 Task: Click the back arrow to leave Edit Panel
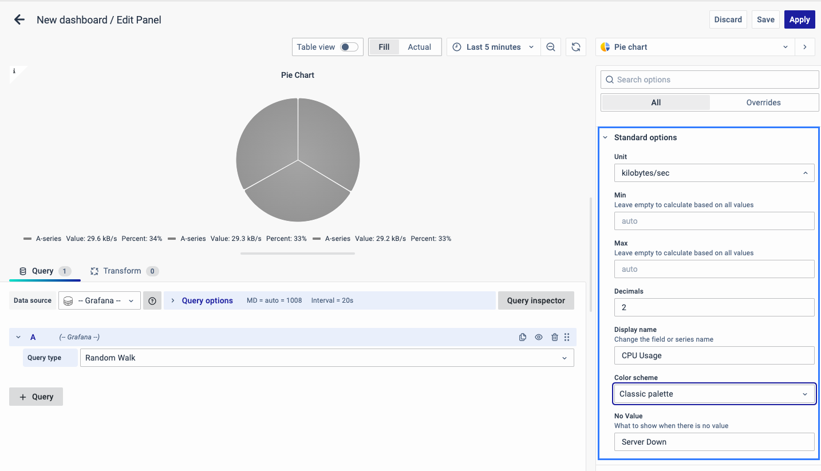coord(19,20)
